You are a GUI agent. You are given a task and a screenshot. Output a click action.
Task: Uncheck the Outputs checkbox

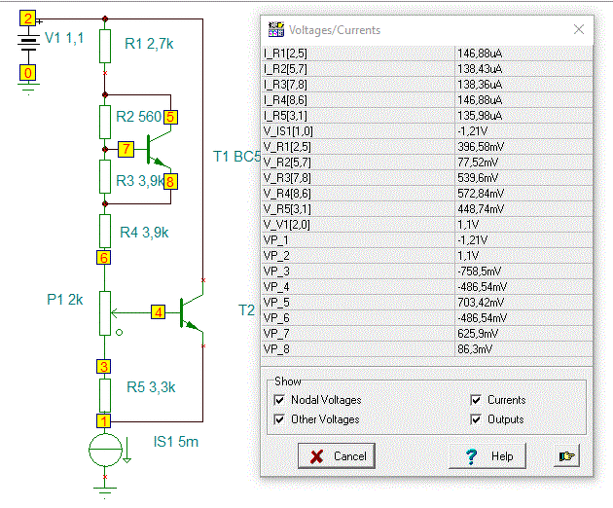point(476,419)
